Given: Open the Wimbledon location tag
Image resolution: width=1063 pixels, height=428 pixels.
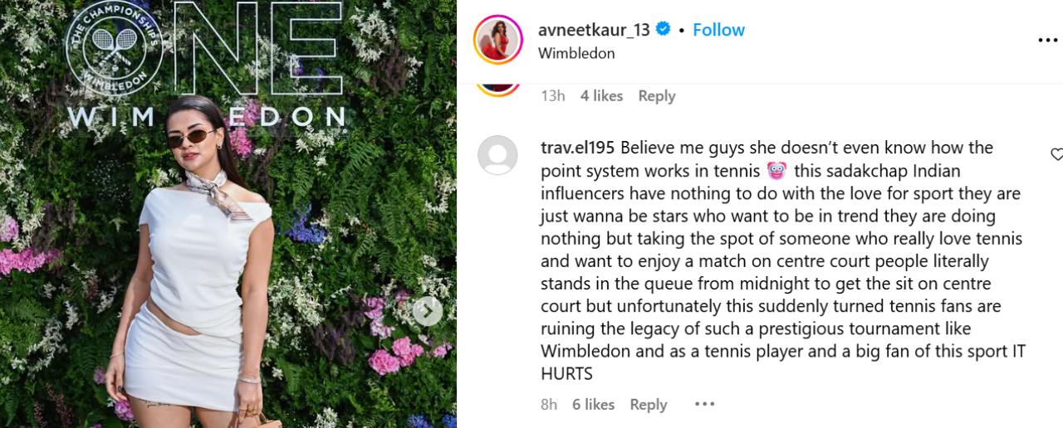Looking at the screenshot, I should (x=576, y=53).
